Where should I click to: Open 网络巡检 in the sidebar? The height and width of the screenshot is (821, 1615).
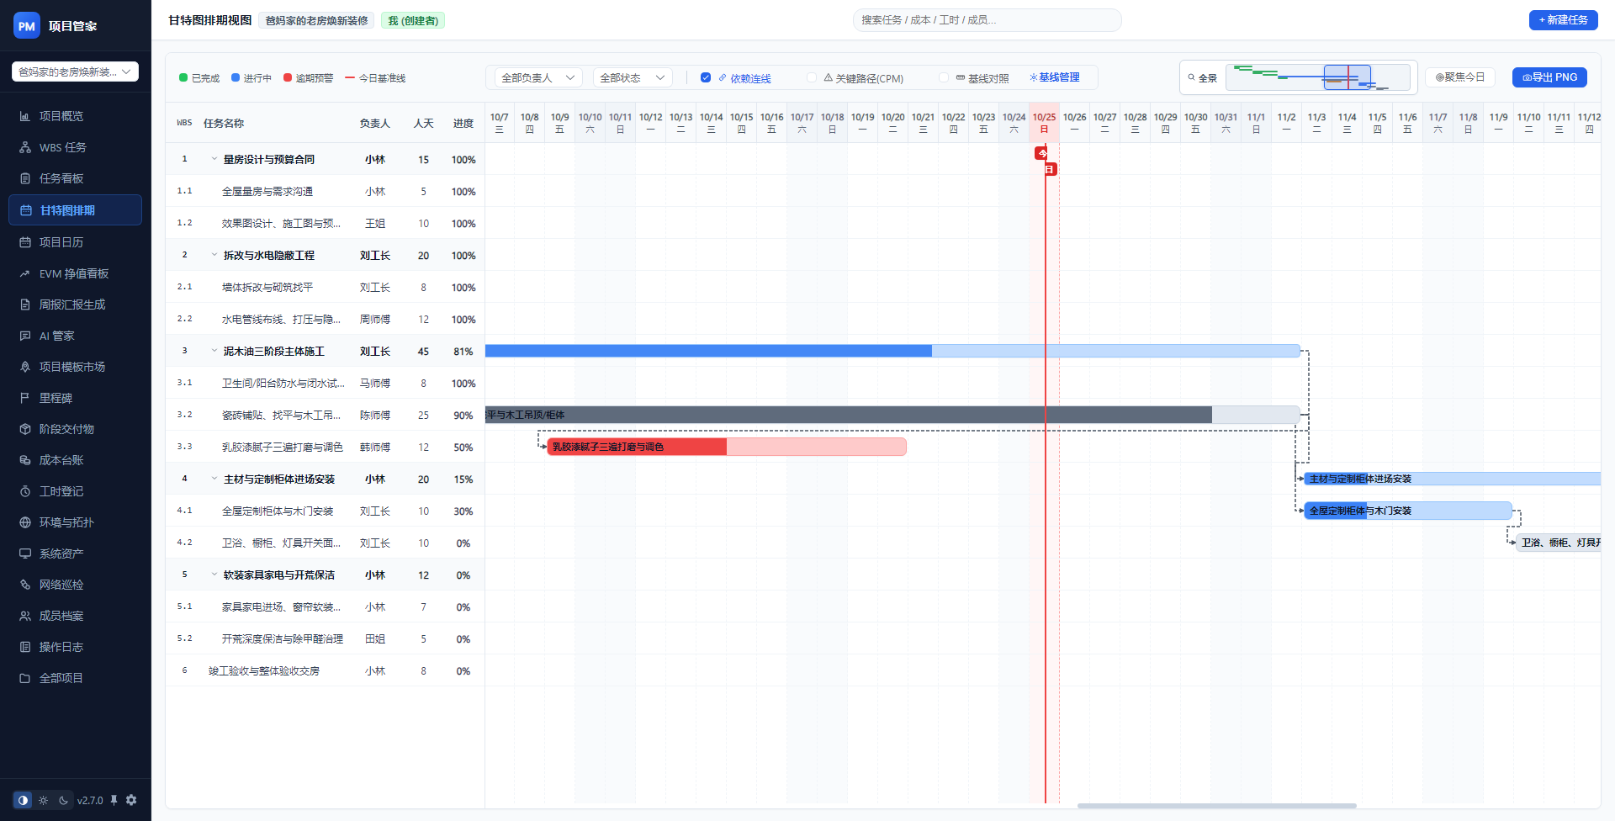pyautogui.click(x=75, y=585)
